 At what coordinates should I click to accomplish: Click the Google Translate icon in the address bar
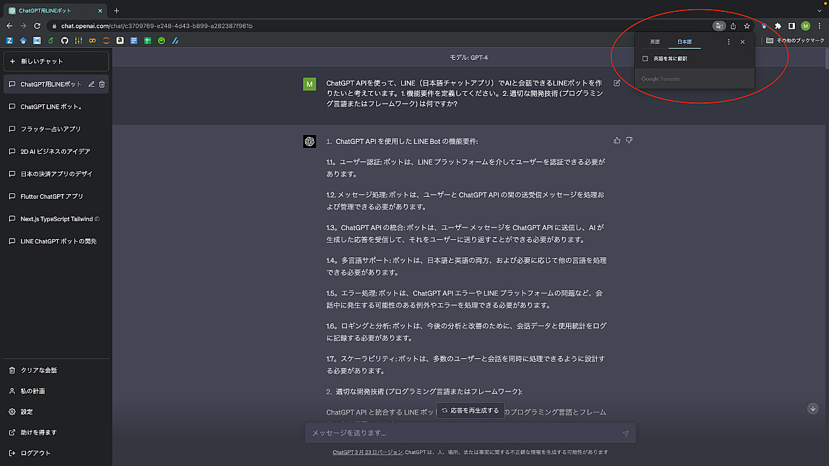[718, 26]
